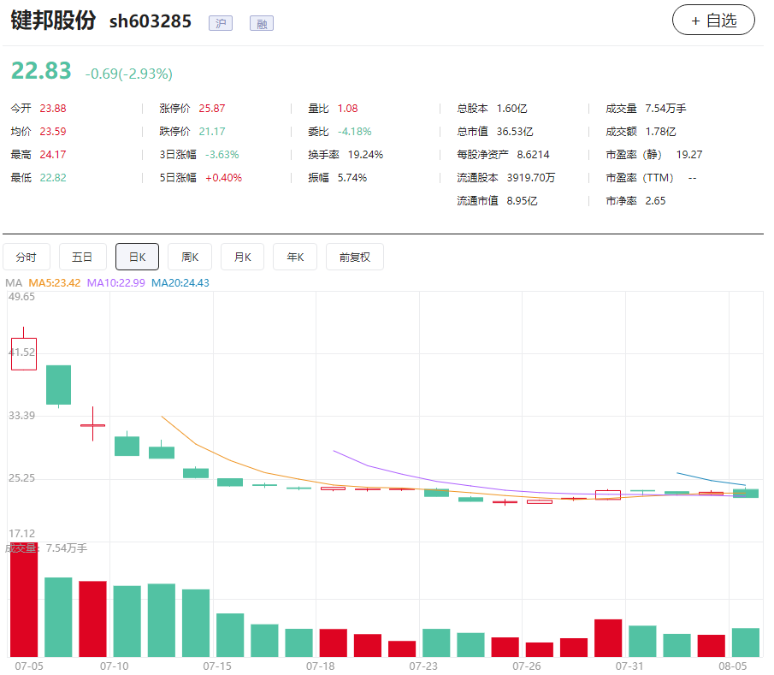Image resolution: width=774 pixels, height=675 pixels.
Task: Click the 振幅 value 5.74%
Action: pos(352,177)
